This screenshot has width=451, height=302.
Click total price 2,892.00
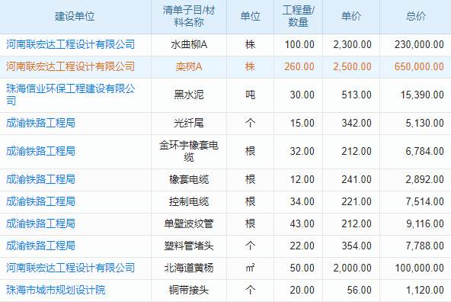[424, 179]
